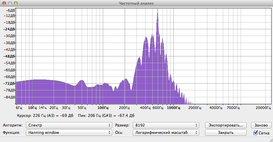Click the window resize grip corner
Viewport: 273px width, 142px height.
click(x=271, y=140)
